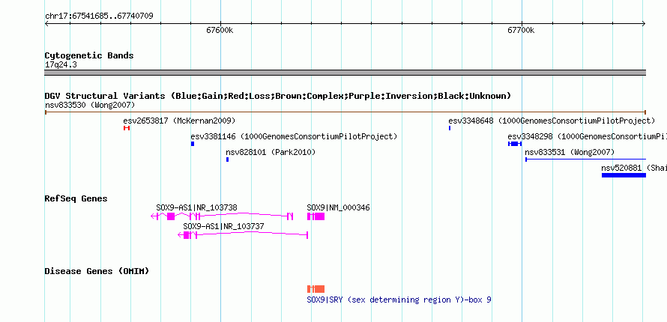
Task: Click the magenta SOX9 NM_000346 gene glyph
Action: coord(316,216)
